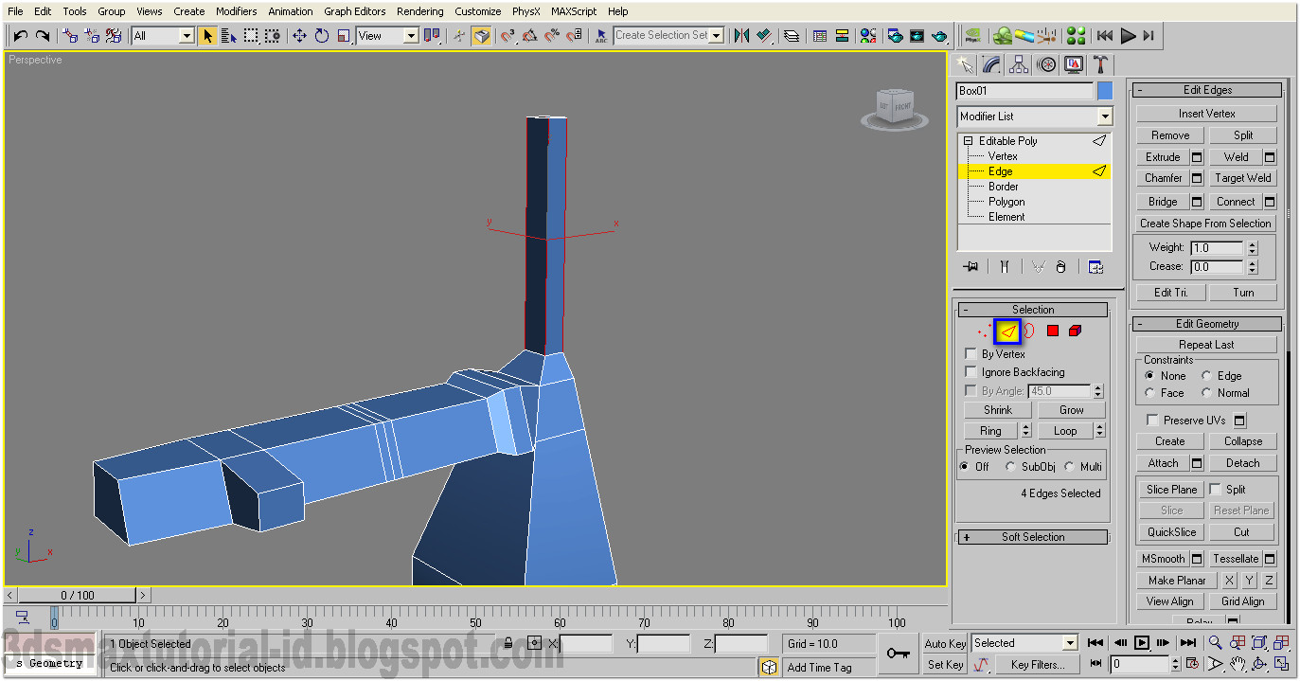This screenshot has height=681, width=1300.
Task: Click the Key Filters button
Action: pos(1037,664)
